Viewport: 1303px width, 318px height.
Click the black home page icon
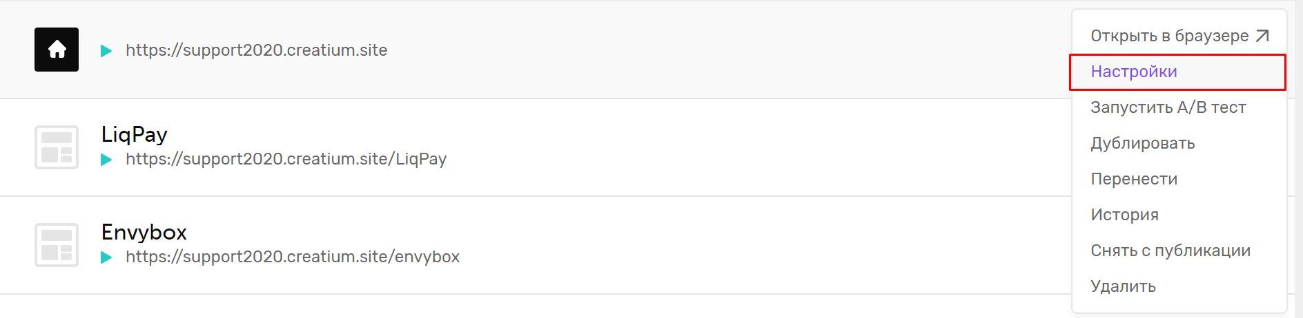coord(57,50)
